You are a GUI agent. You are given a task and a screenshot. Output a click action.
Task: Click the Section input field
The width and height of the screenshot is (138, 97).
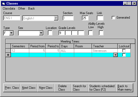68,18
